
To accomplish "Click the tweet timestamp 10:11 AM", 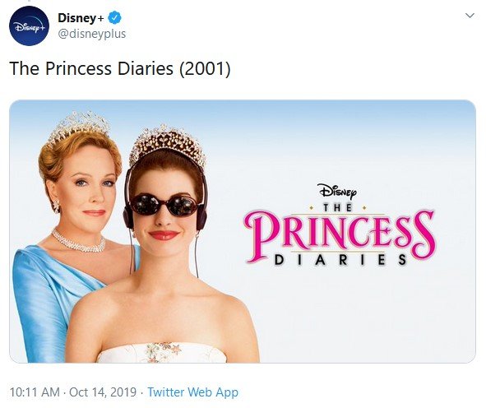I will tap(35, 392).
